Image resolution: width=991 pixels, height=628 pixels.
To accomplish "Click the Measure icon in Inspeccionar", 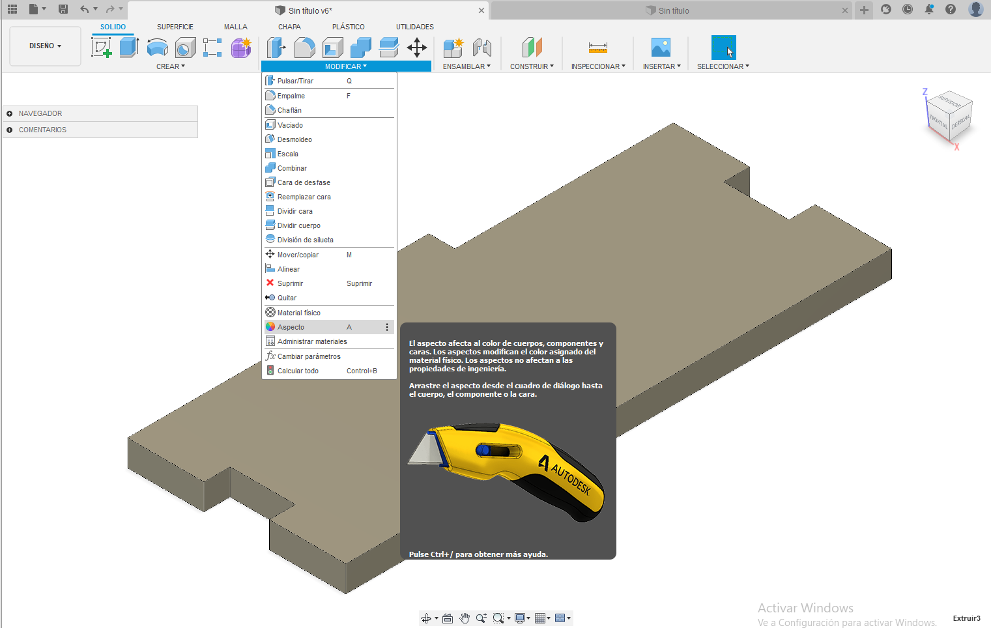I will pyautogui.click(x=597, y=47).
